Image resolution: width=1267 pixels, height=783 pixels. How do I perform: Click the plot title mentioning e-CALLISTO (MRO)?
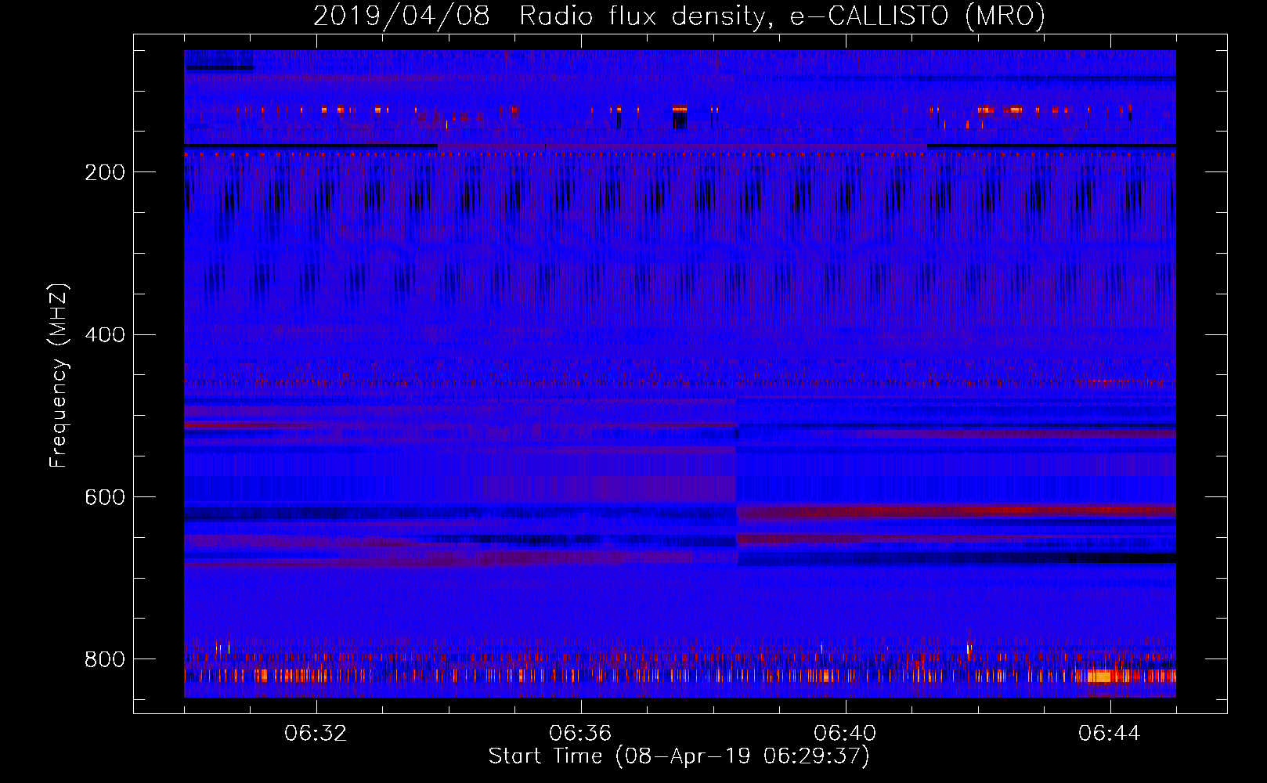coord(679,16)
